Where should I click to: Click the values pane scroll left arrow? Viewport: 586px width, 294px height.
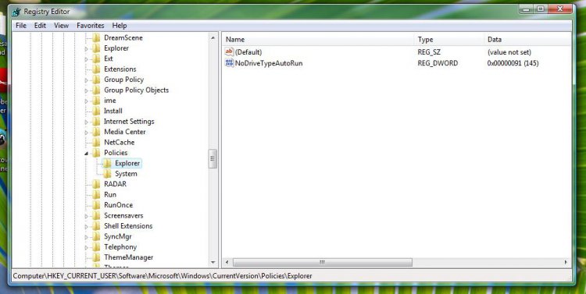(227, 262)
